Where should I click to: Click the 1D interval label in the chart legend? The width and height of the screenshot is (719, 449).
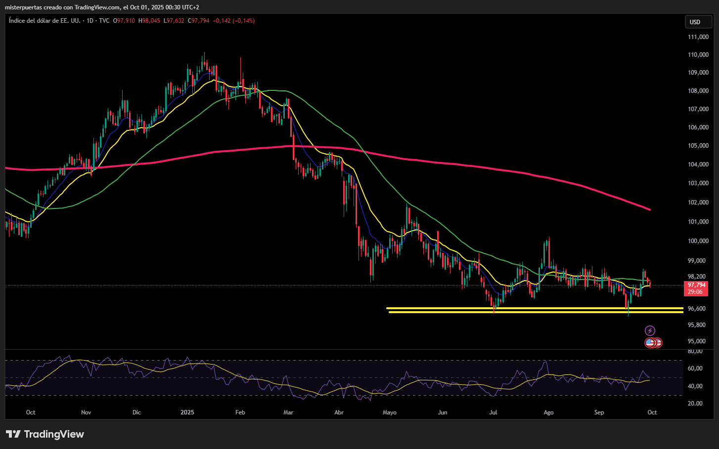pos(90,21)
